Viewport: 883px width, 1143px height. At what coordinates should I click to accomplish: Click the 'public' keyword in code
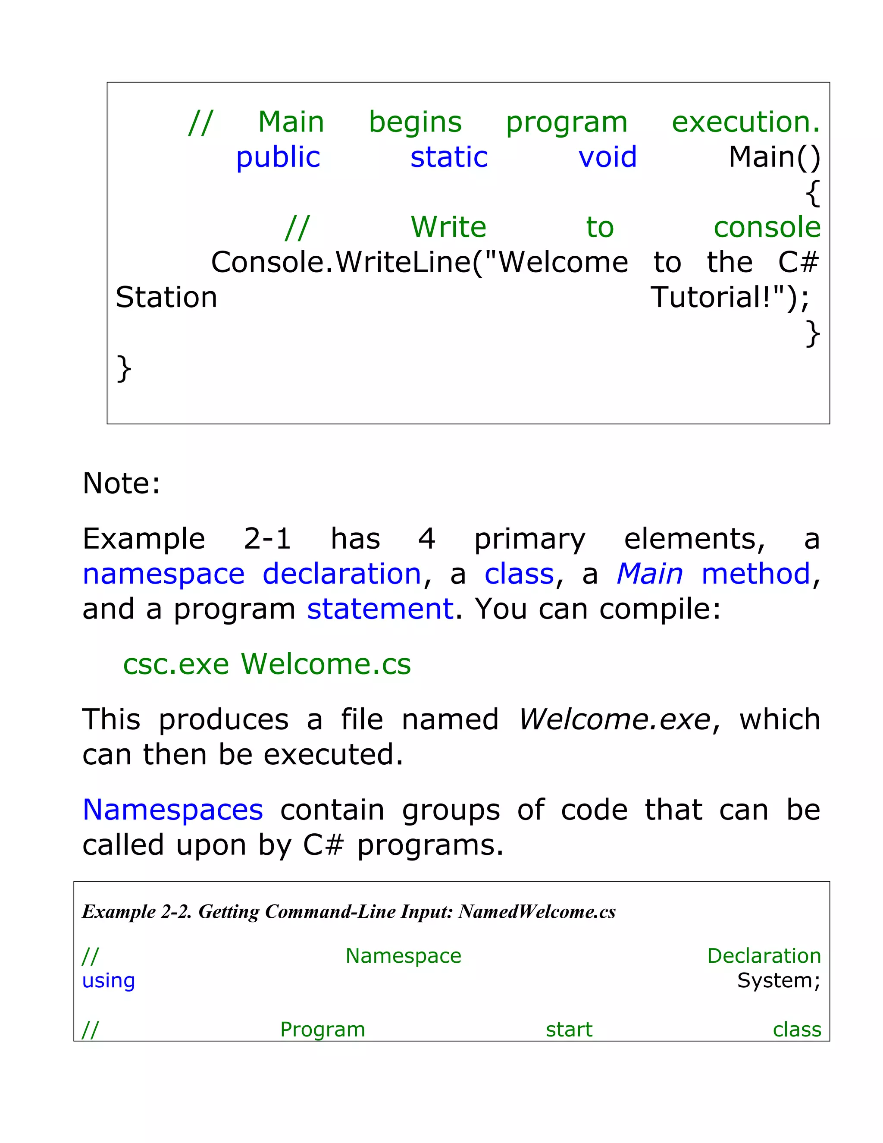pyautogui.click(x=278, y=157)
